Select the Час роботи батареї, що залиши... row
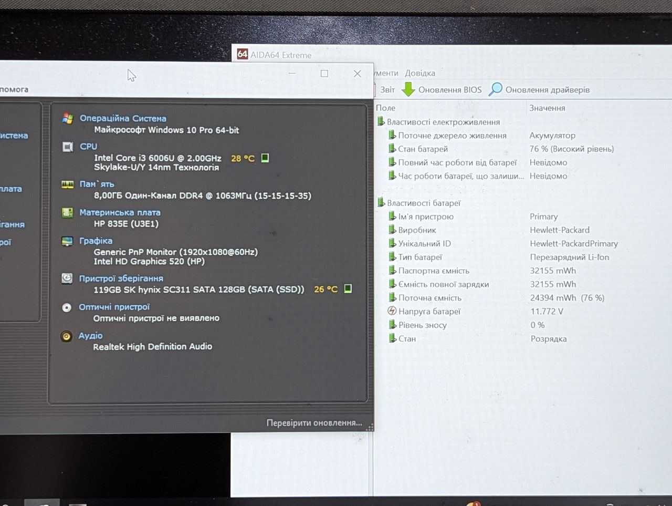 click(x=461, y=176)
